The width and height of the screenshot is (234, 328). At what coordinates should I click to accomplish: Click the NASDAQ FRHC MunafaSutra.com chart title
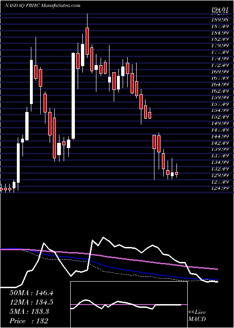[x=43, y=6]
